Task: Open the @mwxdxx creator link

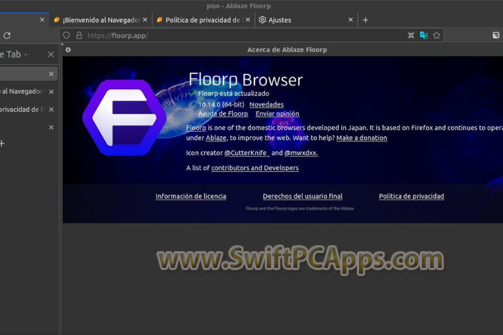Action: 301,153
